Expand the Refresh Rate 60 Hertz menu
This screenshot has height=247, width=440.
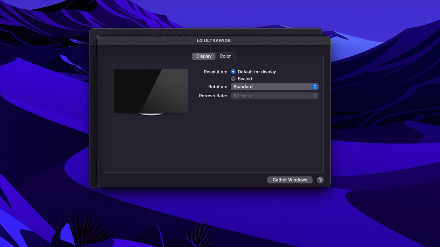pos(271,96)
